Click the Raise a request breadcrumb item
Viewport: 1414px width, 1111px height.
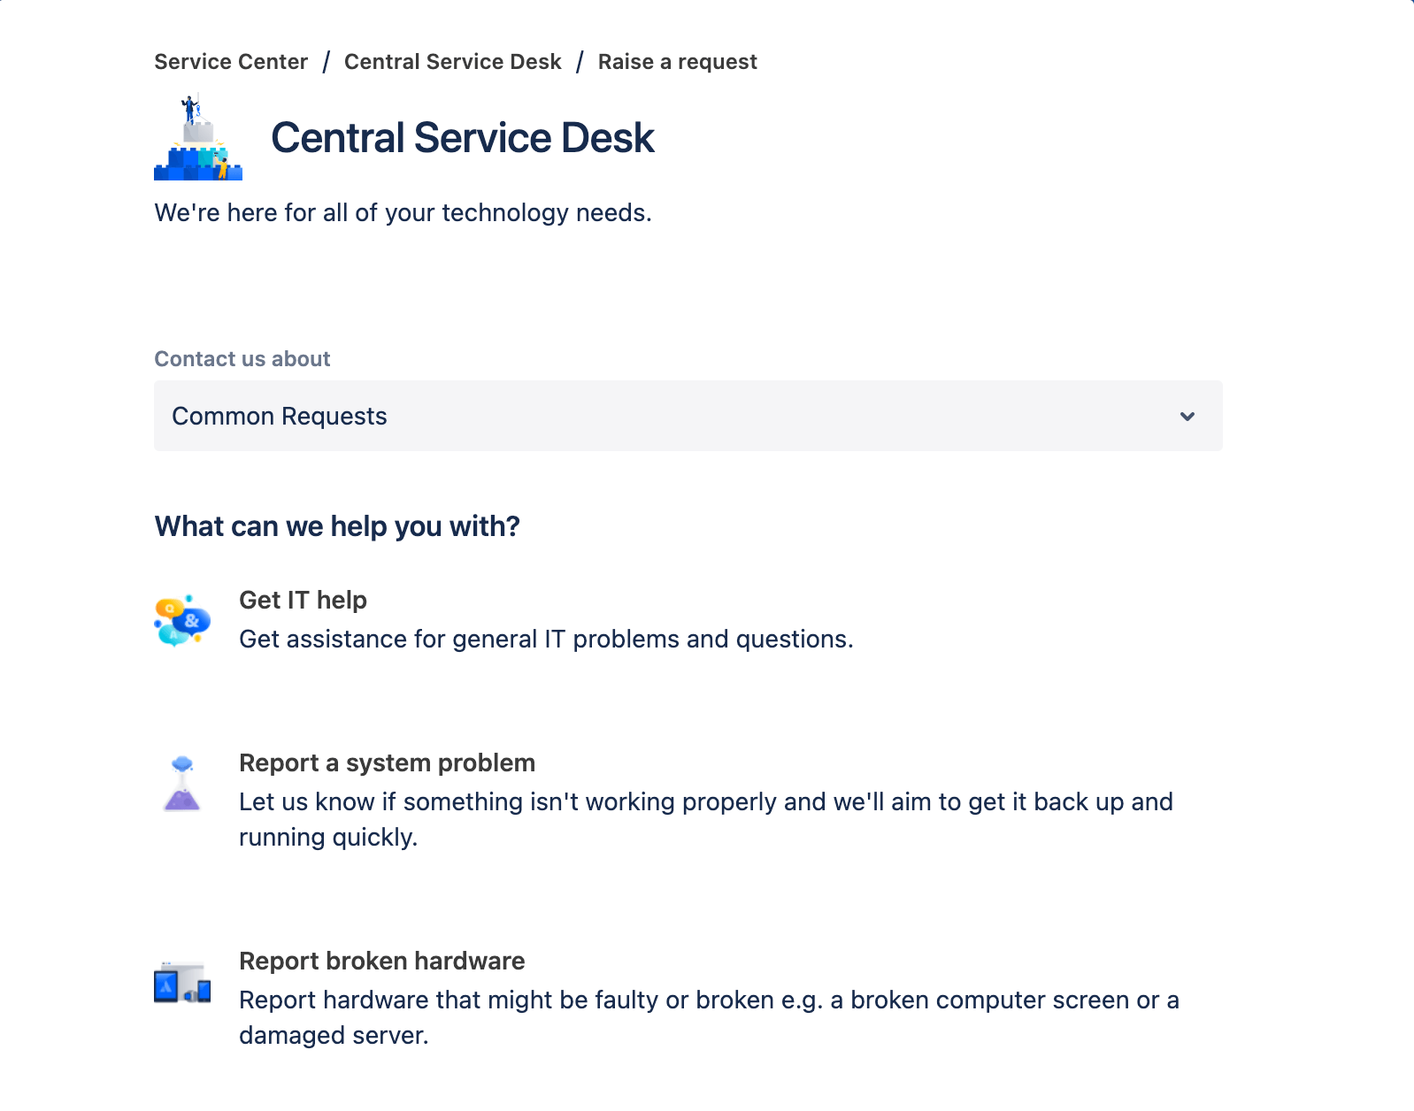678,61
